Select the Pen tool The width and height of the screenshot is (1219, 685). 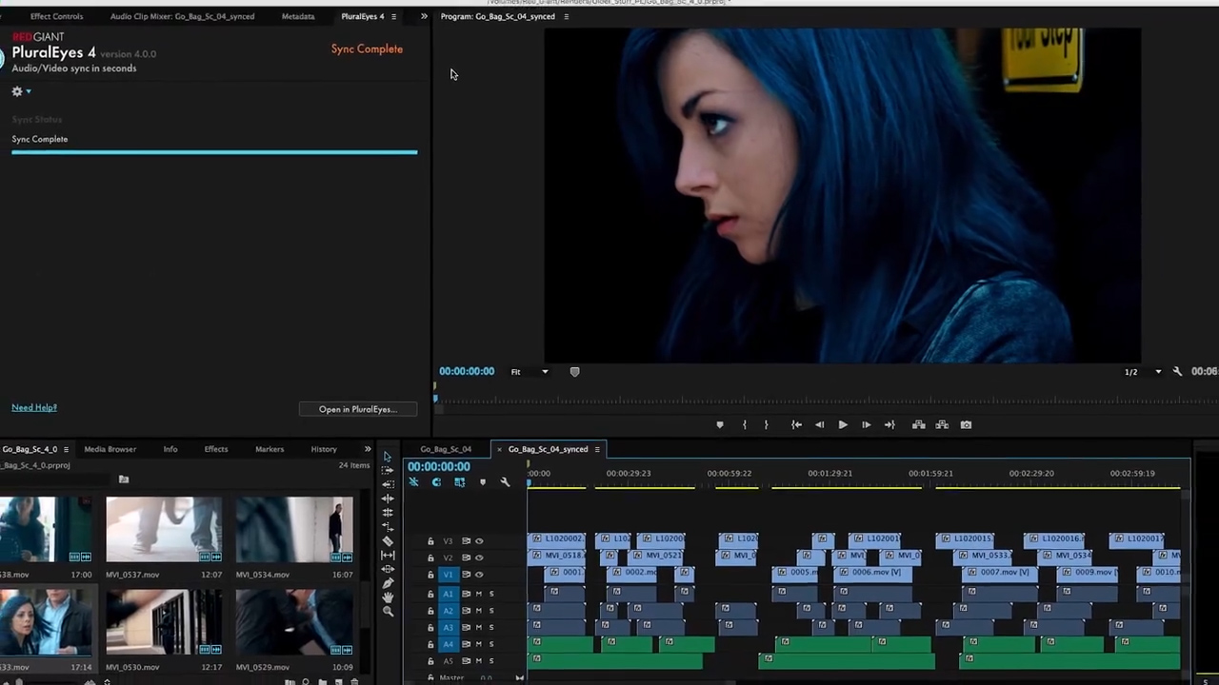point(388,583)
